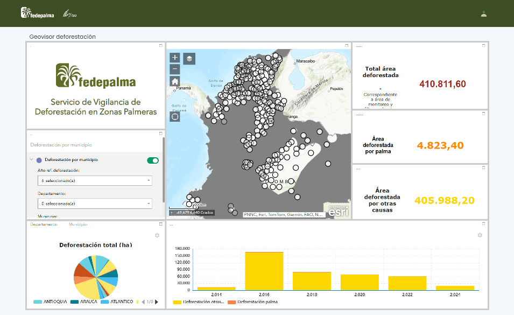Toggle off Deforestación por municipio filter

click(153, 160)
